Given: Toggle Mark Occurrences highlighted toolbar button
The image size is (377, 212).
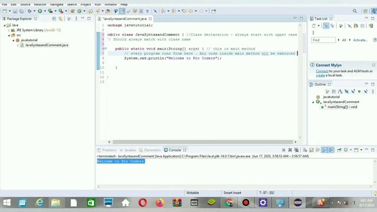Looking at the screenshot, I should coord(122,11).
